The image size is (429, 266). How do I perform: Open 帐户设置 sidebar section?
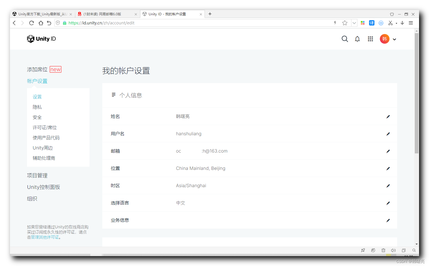37,81
